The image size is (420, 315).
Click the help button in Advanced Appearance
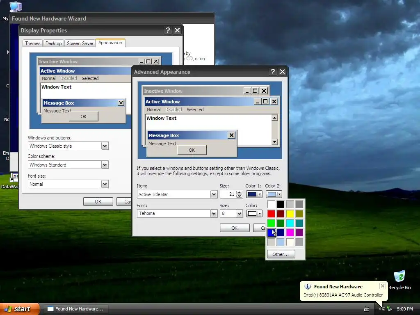tap(273, 71)
